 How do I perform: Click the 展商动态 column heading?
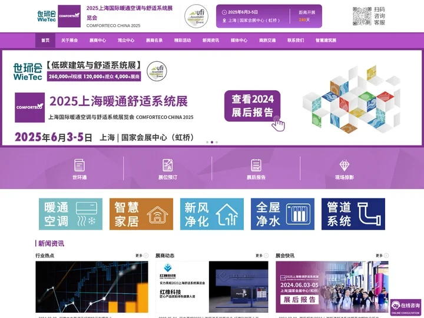(x=165, y=256)
